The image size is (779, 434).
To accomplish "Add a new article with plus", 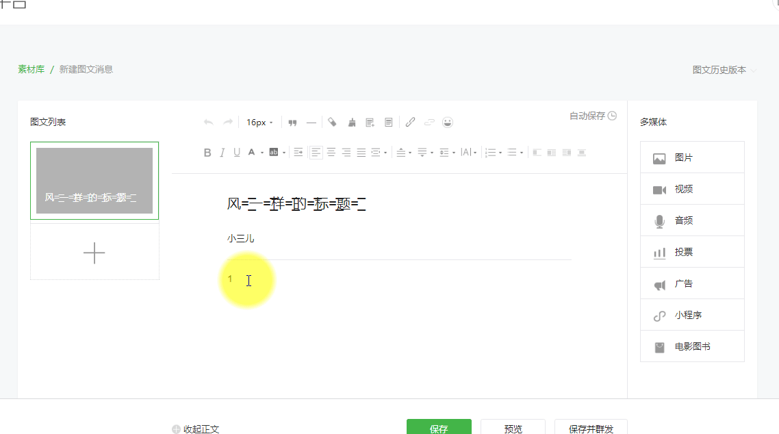I will point(94,253).
